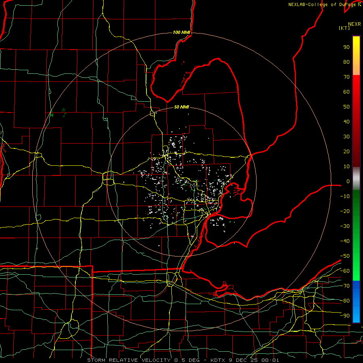Select the positive "60" legend value
Image resolution: width=363 pixels, height=363 pixels.
point(346,92)
